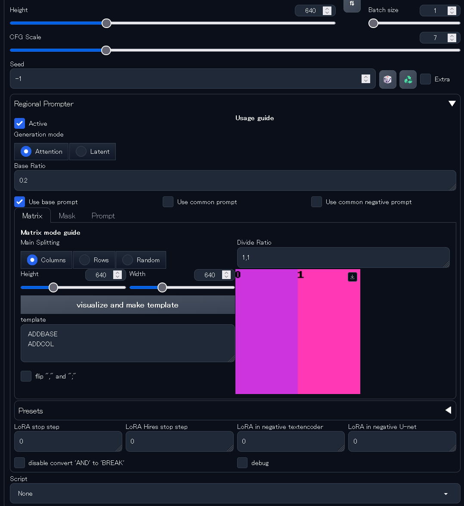Click the CFG Scale slider handle
Image resolution: width=464 pixels, height=506 pixels.
click(x=106, y=50)
